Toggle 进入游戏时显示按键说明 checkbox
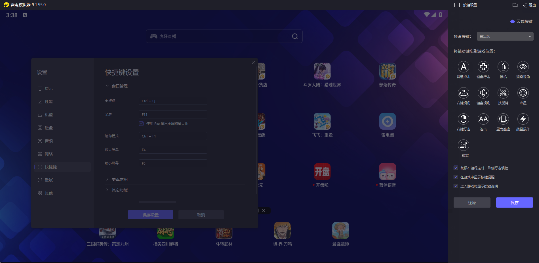This screenshot has width=539, height=263. pyautogui.click(x=456, y=186)
